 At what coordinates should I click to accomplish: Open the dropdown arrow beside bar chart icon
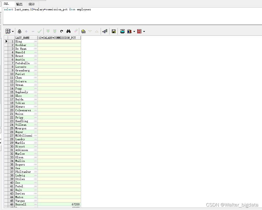(134, 31)
